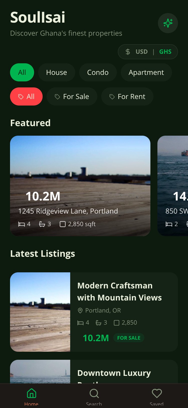Click Portland, OR location text

coord(103,311)
